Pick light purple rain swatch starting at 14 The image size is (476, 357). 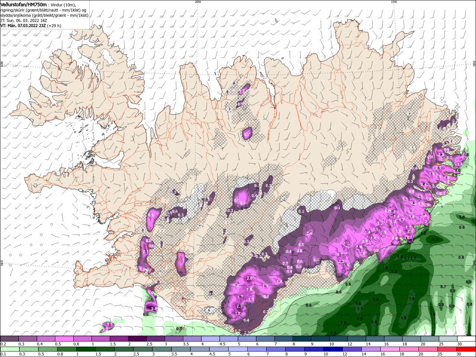[x=371, y=349]
